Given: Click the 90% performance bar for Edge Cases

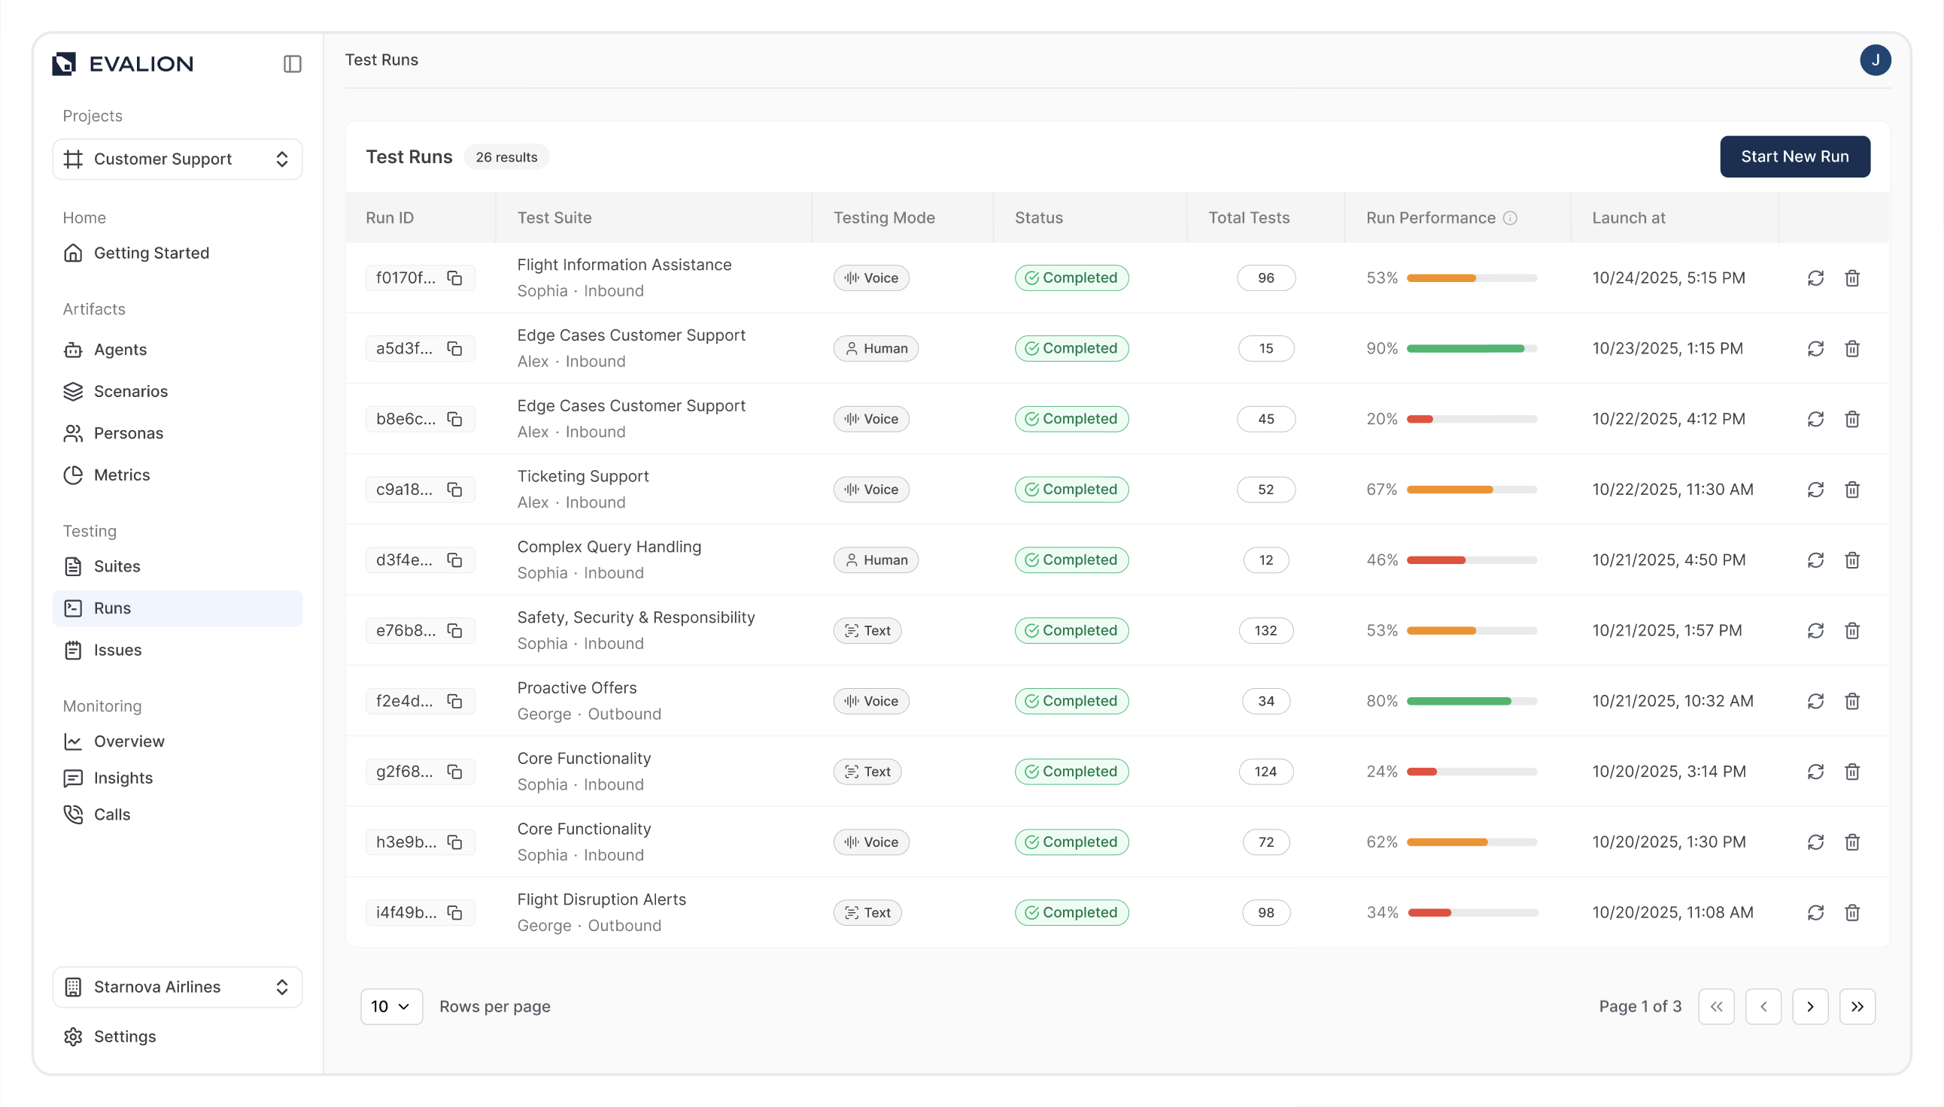Looking at the screenshot, I should point(1471,348).
